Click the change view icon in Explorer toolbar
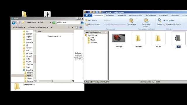 click(x=69, y=27)
